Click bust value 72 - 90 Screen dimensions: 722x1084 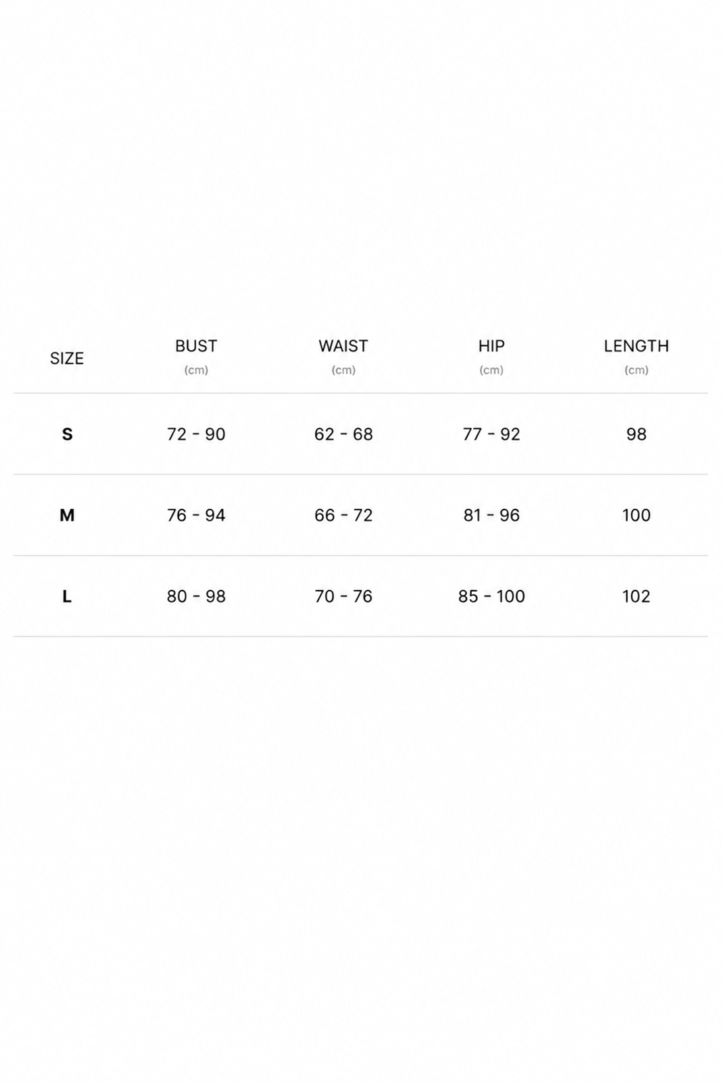pos(196,434)
